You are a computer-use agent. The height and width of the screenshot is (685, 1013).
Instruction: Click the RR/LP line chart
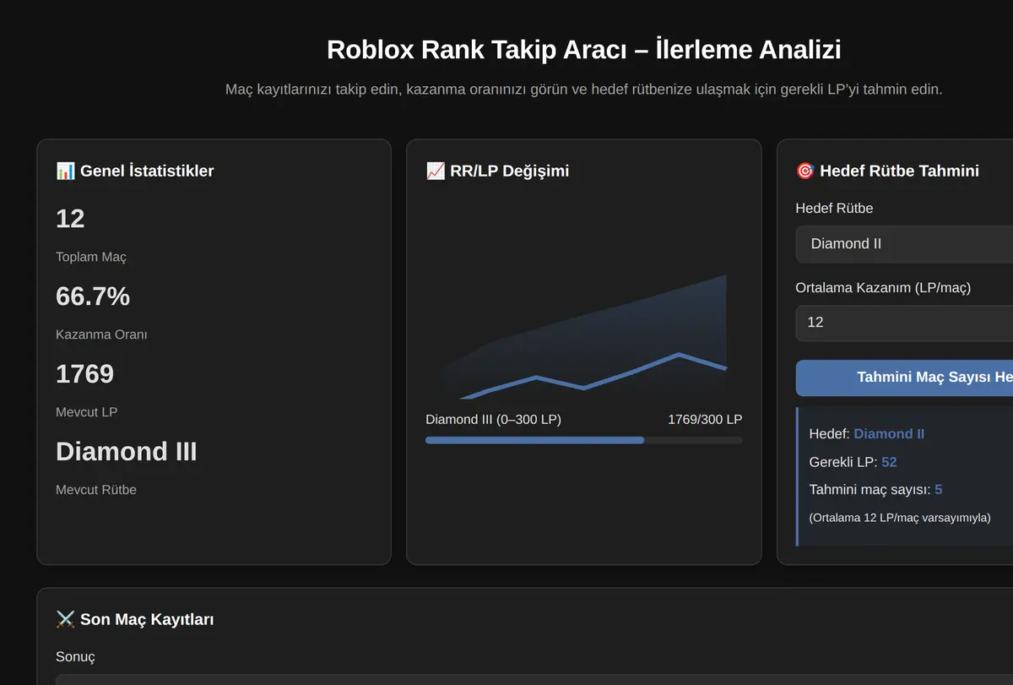(584, 336)
